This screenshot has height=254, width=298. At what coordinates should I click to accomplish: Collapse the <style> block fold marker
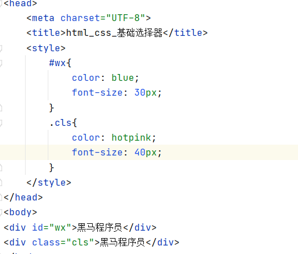(1, 48)
